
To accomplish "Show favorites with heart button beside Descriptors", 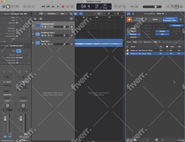I will click(x=181, y=19).
